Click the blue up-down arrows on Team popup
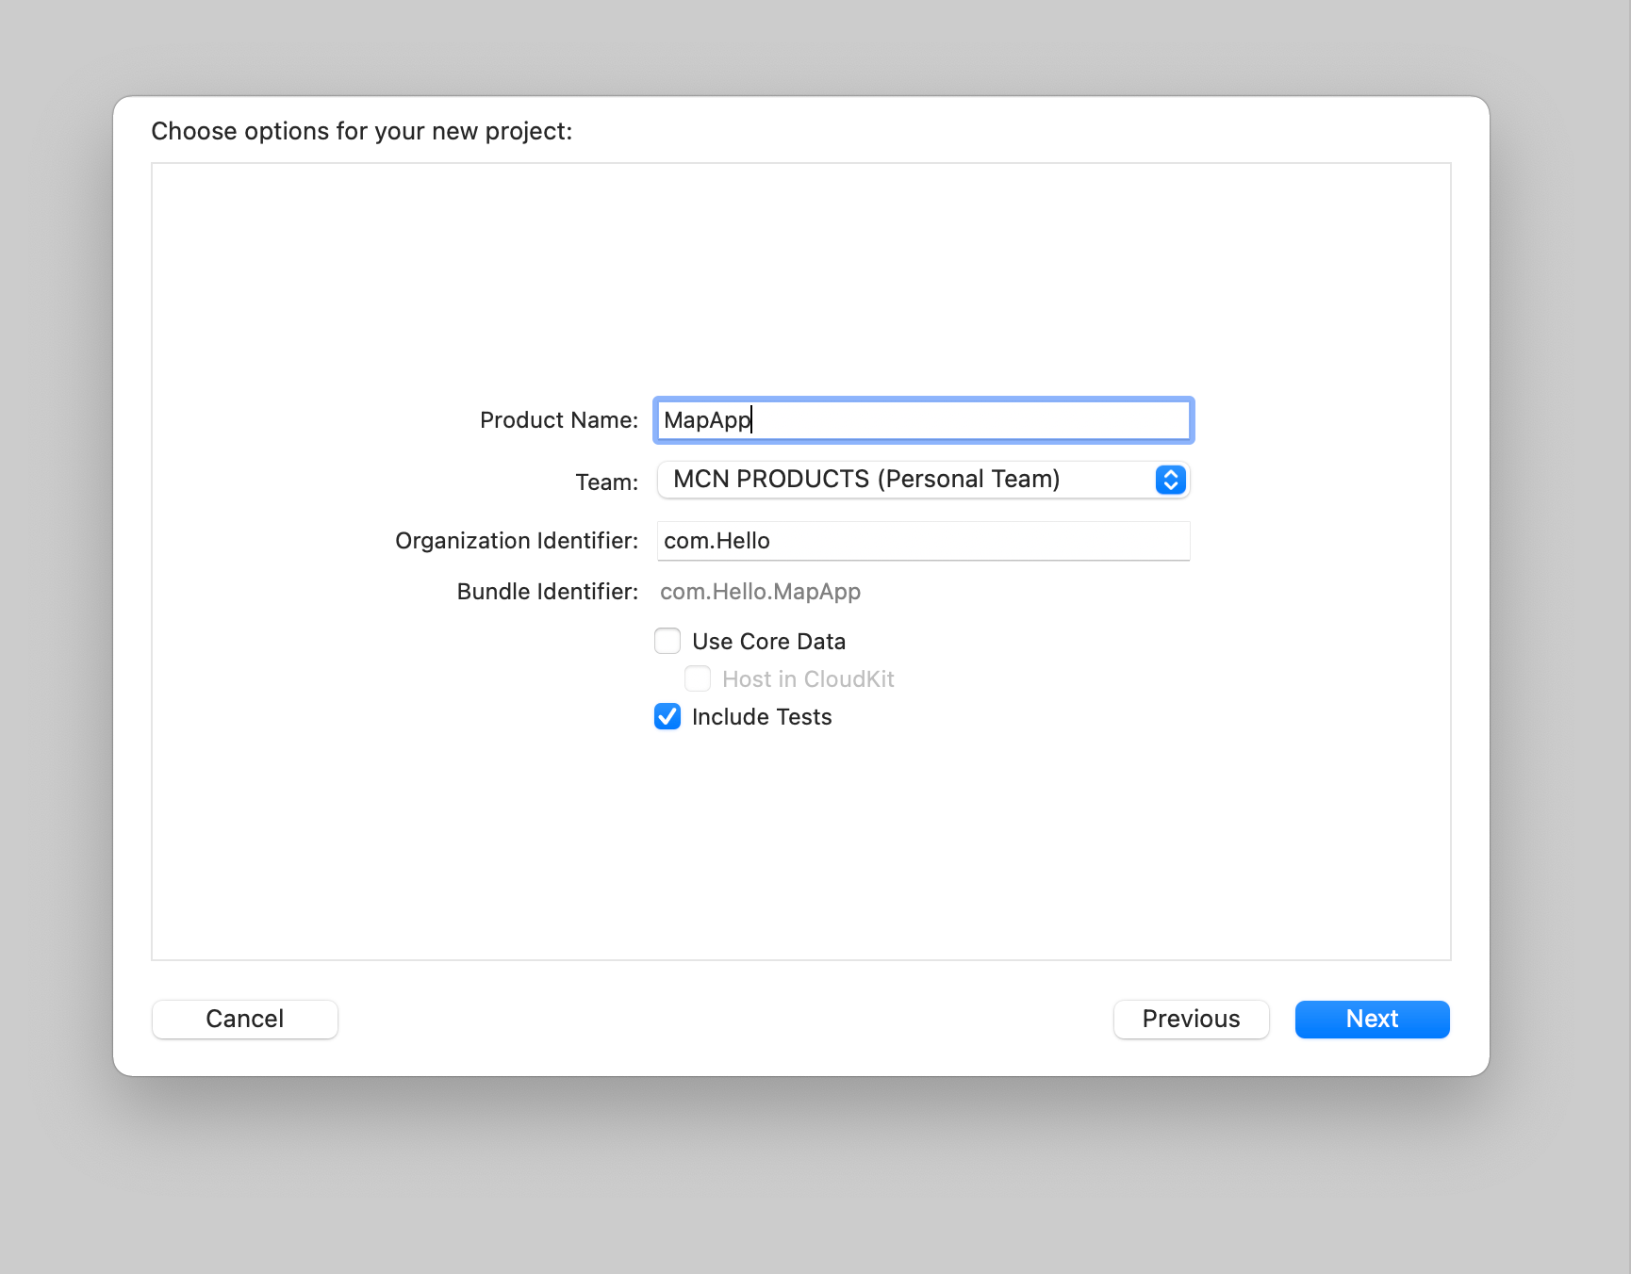The height and width of the screenshot is (1274, 1631). (1170, 480)
